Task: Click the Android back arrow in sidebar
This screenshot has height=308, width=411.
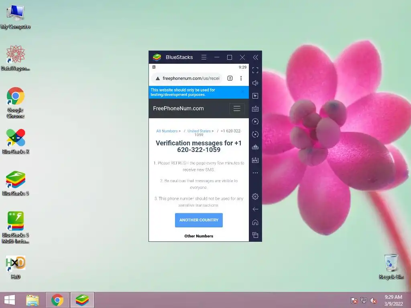Action: pos(255,209)
